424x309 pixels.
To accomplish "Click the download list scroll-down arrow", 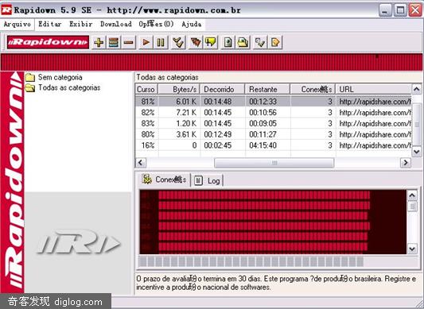I will (x=416, y=152).
